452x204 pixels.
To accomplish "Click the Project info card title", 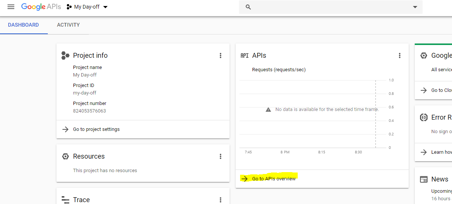I will [90, 55].
